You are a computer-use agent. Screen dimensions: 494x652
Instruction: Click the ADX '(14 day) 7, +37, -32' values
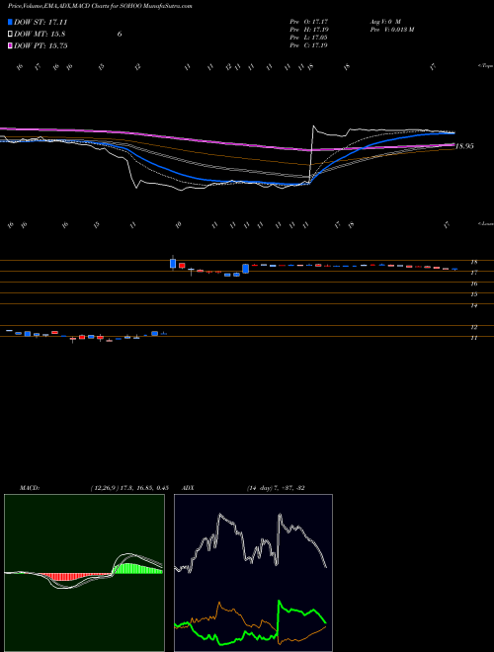(276, 488)
